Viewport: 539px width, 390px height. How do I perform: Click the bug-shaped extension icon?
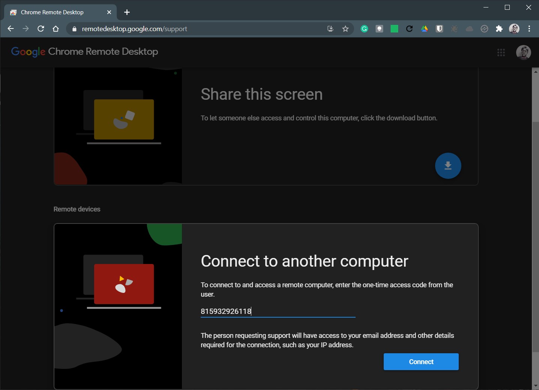454,29
